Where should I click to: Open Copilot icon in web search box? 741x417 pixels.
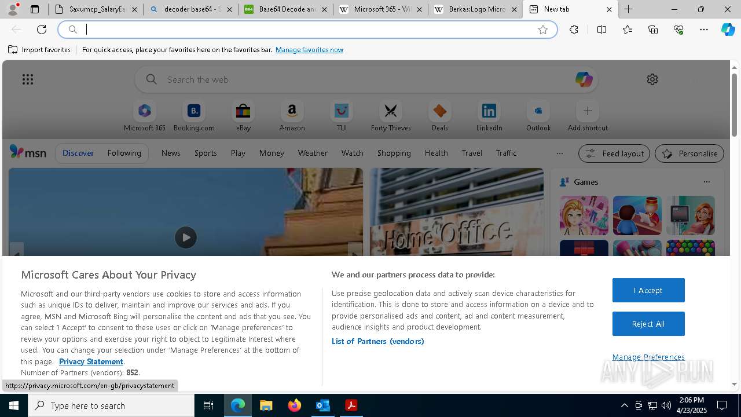[584, 79]
